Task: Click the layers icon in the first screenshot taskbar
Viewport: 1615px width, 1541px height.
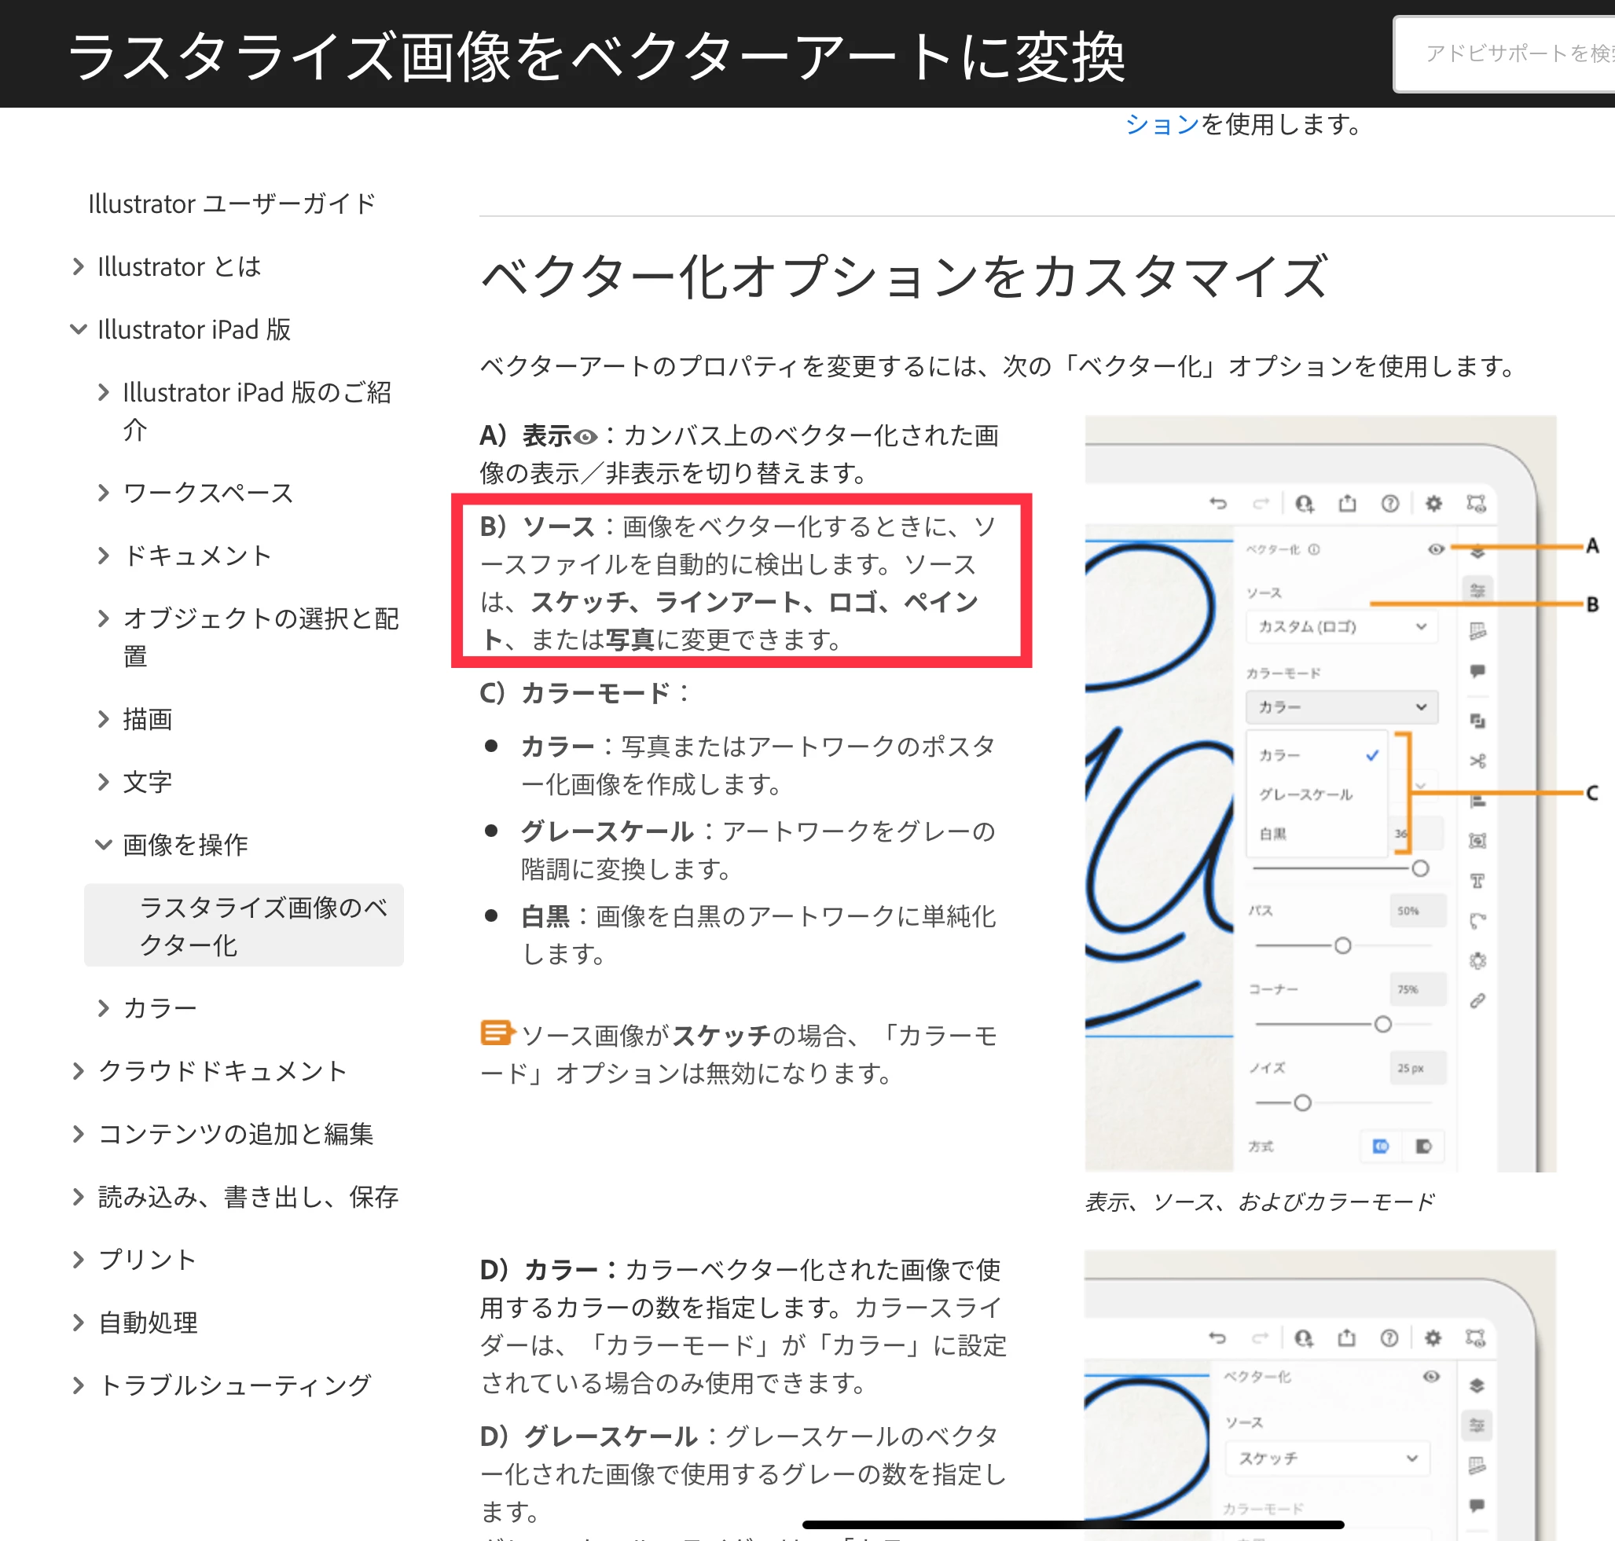Action: (1477, 552)
